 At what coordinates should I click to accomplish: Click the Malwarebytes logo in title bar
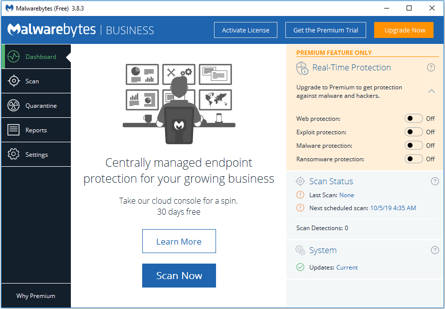point(9,8)
